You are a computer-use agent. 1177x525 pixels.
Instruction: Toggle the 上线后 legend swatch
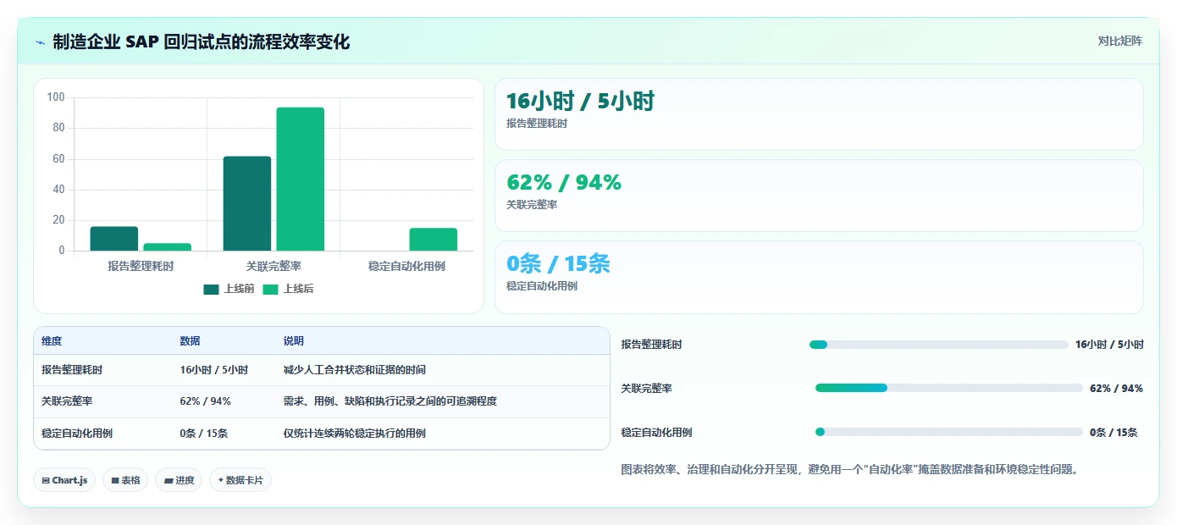tap(270, 289)
